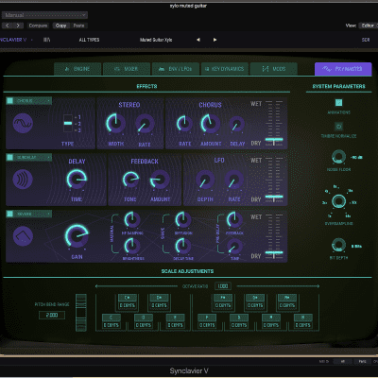
Task: Click the LFO Rate knob
Action: tap(234, 180)
